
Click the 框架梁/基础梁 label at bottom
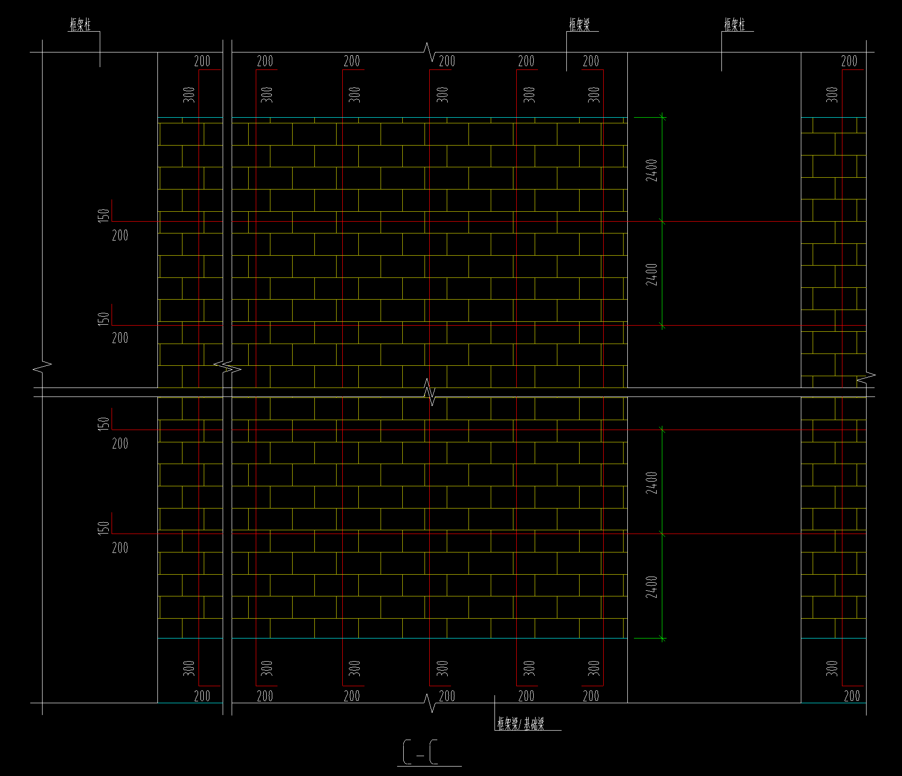(520, 724)
